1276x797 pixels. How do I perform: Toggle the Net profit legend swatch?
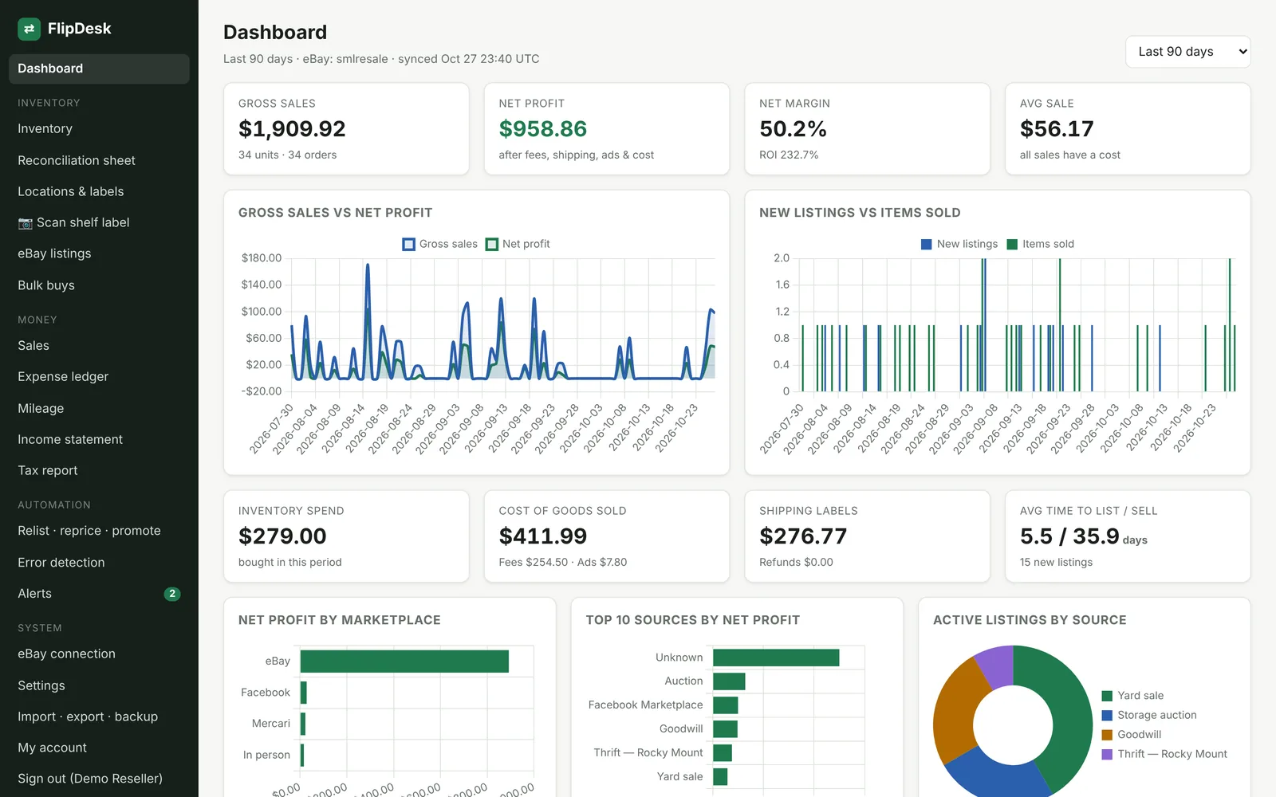(x=492, y=244)
